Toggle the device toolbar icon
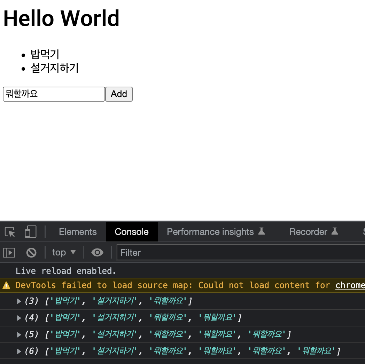This screenshot has width=365, height=364. (31, 232)
